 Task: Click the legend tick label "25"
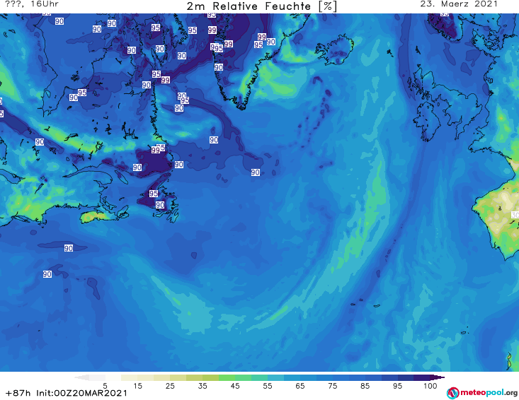[170, 386]
